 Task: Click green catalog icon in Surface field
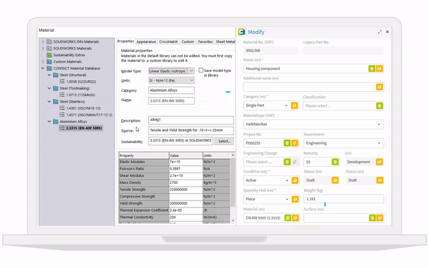point(372,218)
